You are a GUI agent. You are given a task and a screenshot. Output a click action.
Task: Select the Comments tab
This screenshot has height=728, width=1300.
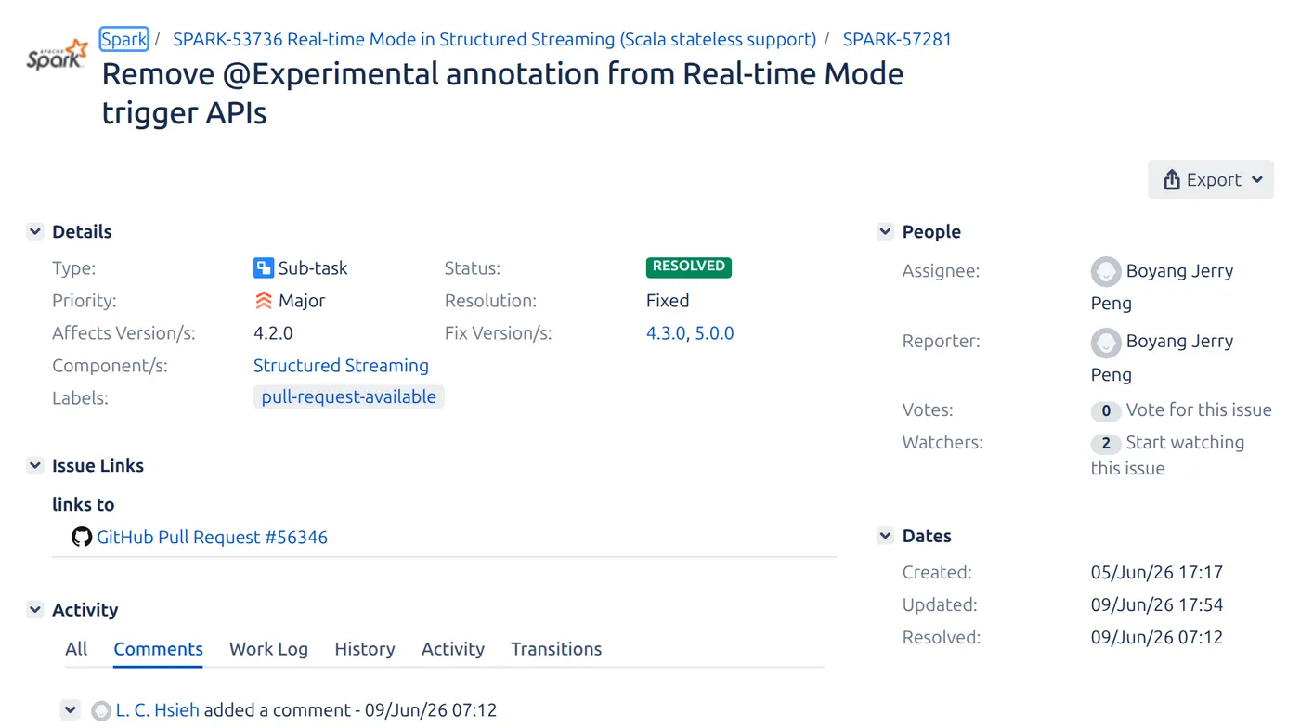point(158,649)
